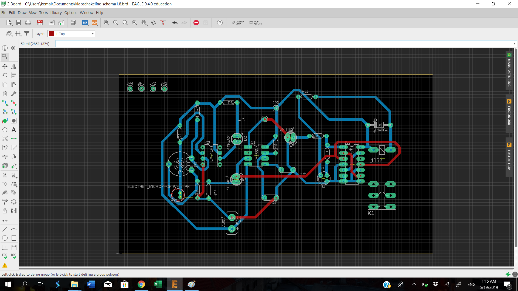This screenshot has width=518, height=291.
Task: Expand the command line history dropdown
Action: click(514, 44)
